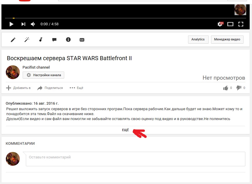Open subtitles CC tool
This screenshot has height=184, width=252.
tap(82, 40)
